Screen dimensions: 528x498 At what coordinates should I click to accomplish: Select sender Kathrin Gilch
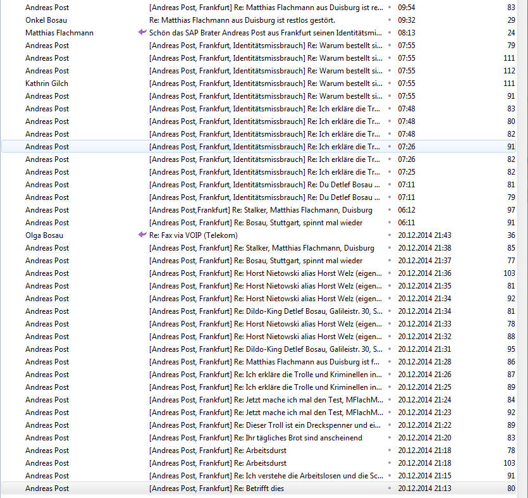point(47,84)
